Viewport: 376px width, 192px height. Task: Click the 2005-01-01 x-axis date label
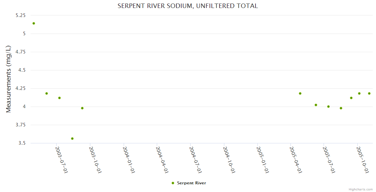coord(263,160)
